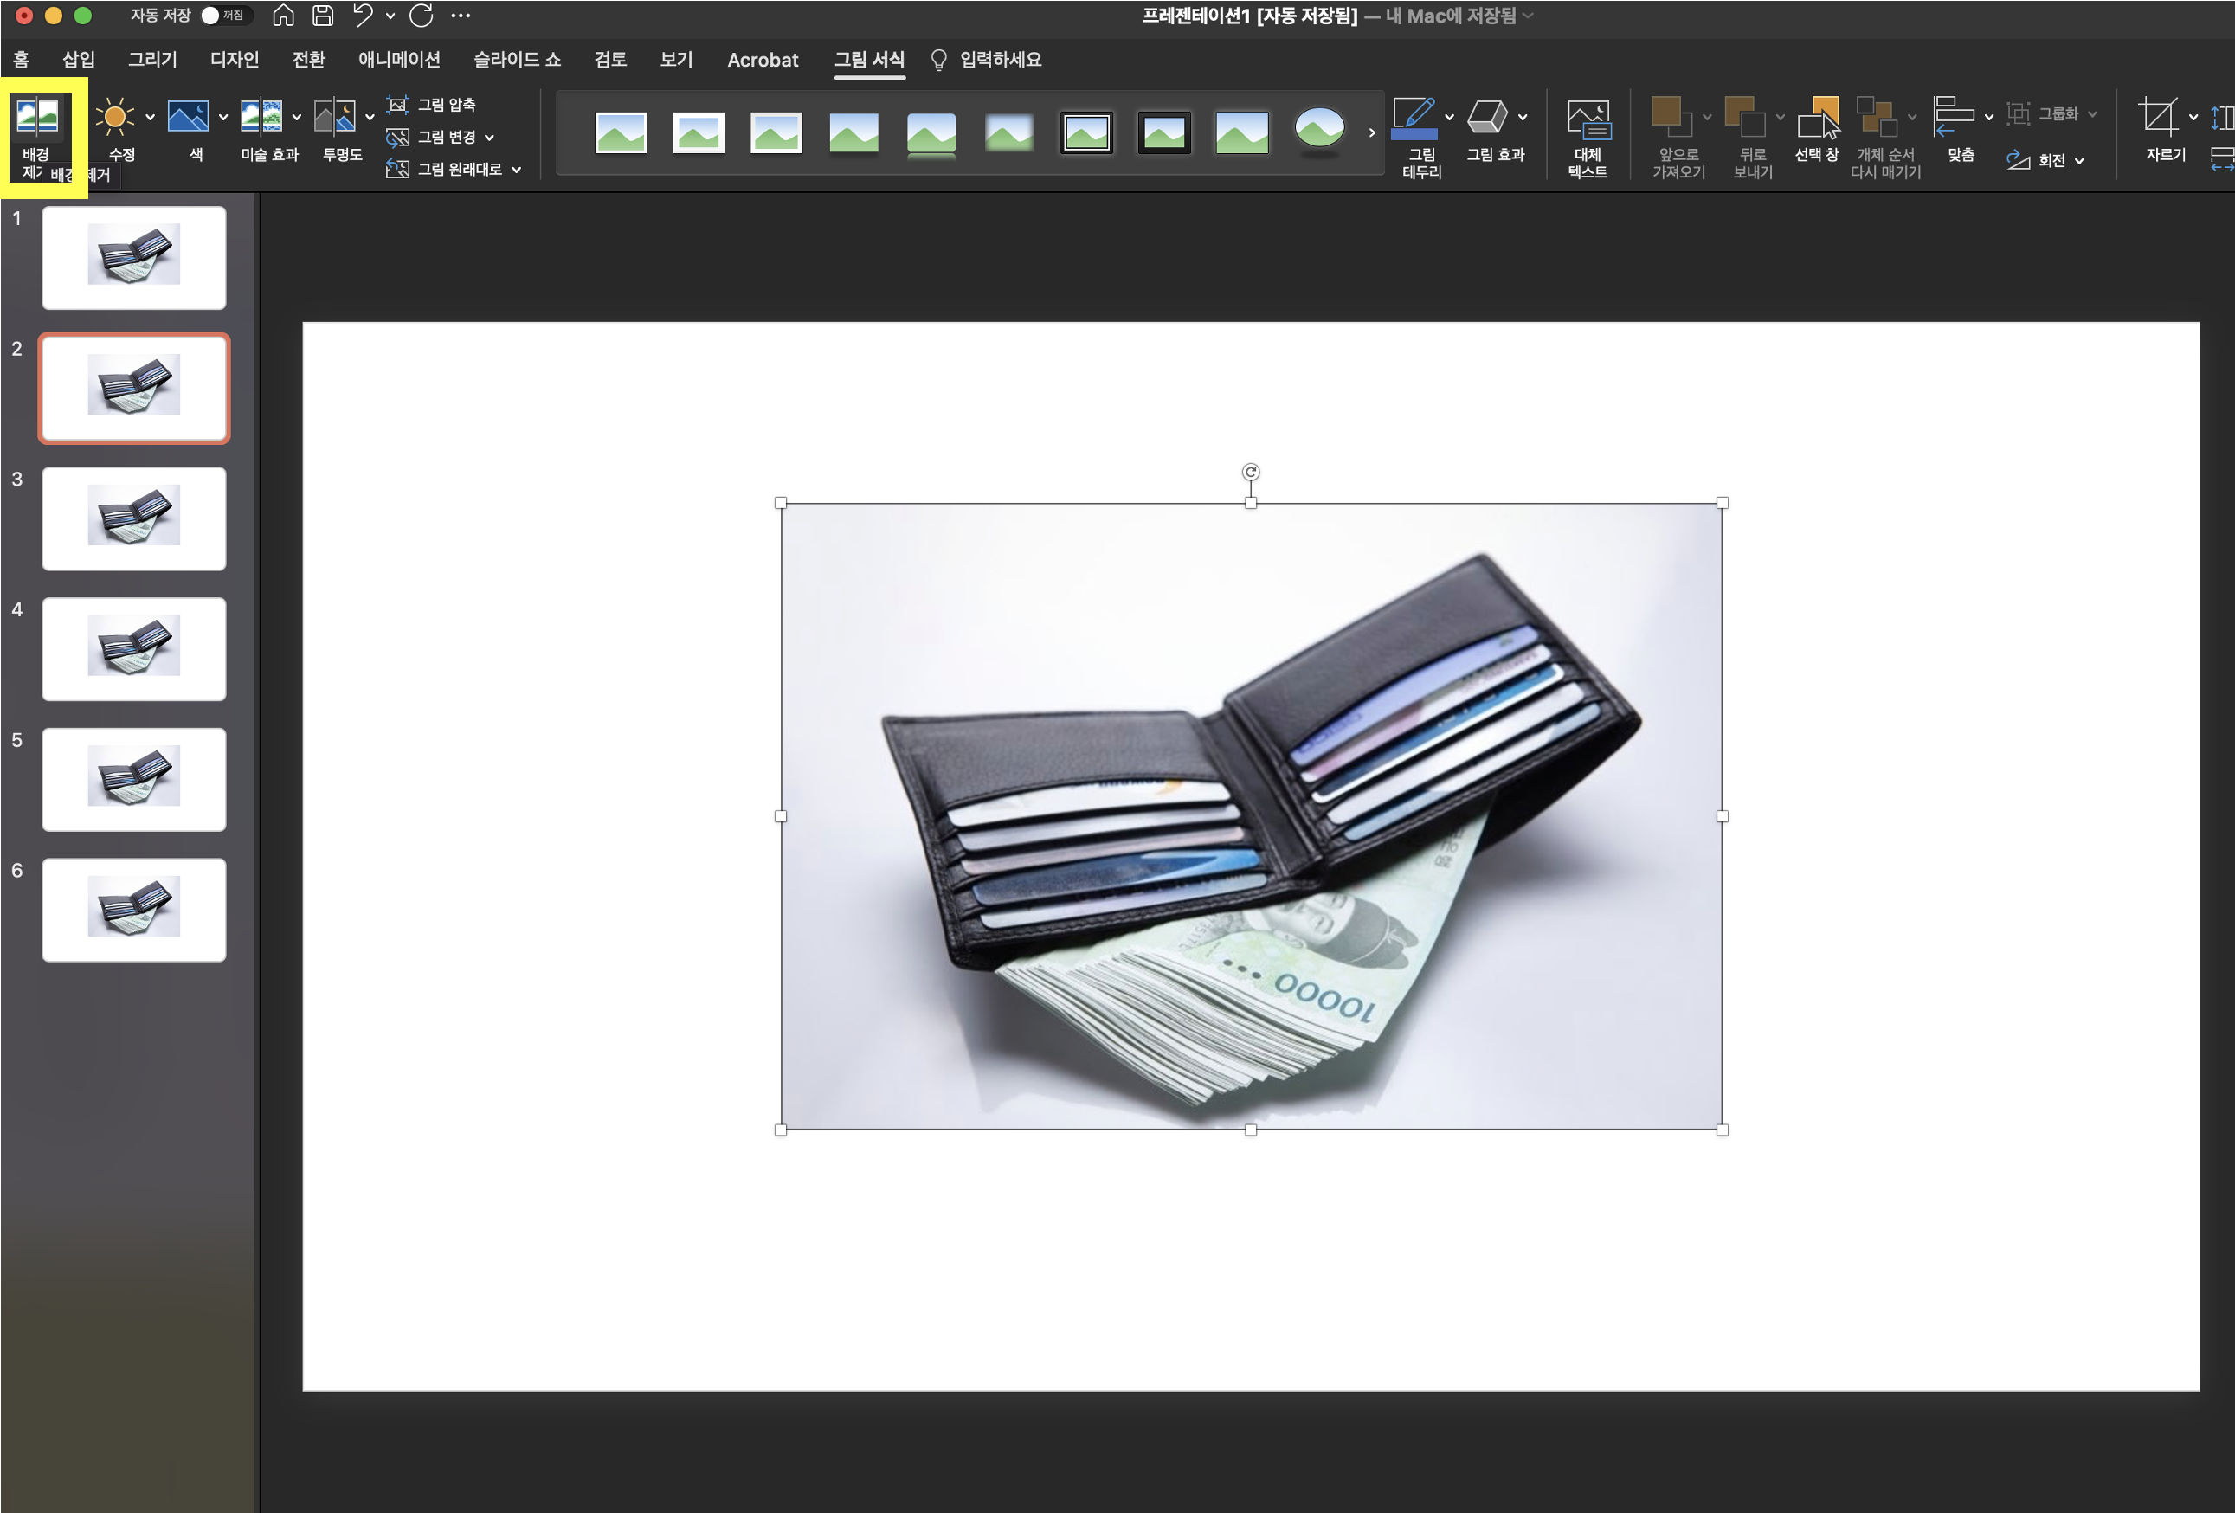Expand the Picture Border (그림 테두리) dropdown arrow
This screenshot has width=2235, height=1513.
pos(1449,118)
